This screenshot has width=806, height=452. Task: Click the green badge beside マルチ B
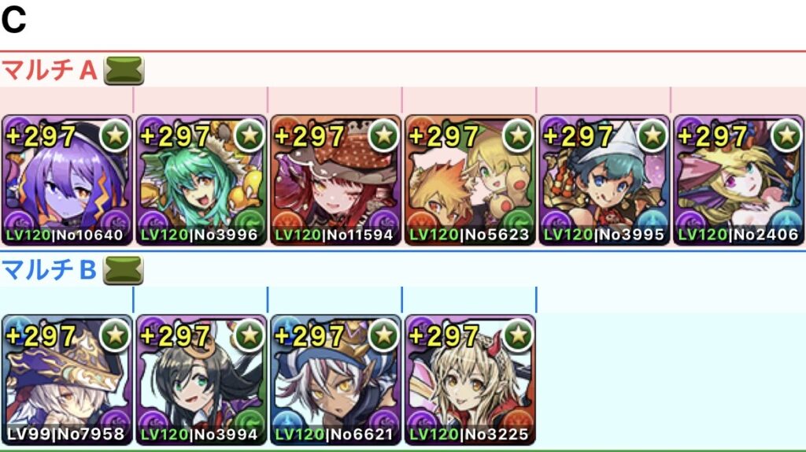coord(124,270)
